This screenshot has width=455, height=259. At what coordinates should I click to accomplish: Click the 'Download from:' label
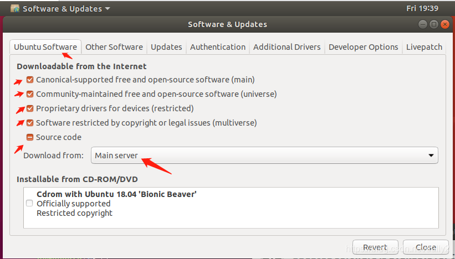click(53, 156)
